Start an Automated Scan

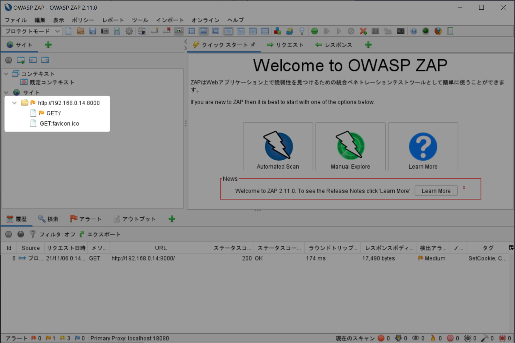tap(278, 147)
